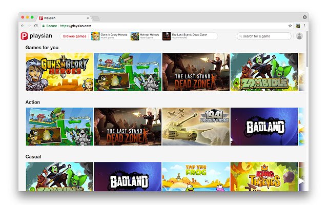This screenshot has width=328, height=205.
Task: Open 1941 Frozen Front thumbnail
Action: coord(196,127)
